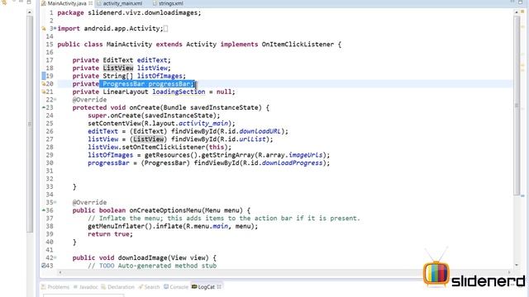Click 'downloadImage' on line 42

tap(143, 258)
